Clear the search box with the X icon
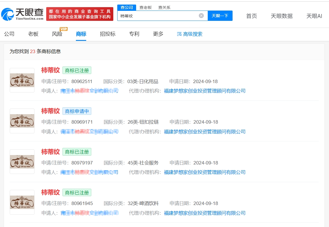Screen dimensions: 329x227 (x=201, y=16)
